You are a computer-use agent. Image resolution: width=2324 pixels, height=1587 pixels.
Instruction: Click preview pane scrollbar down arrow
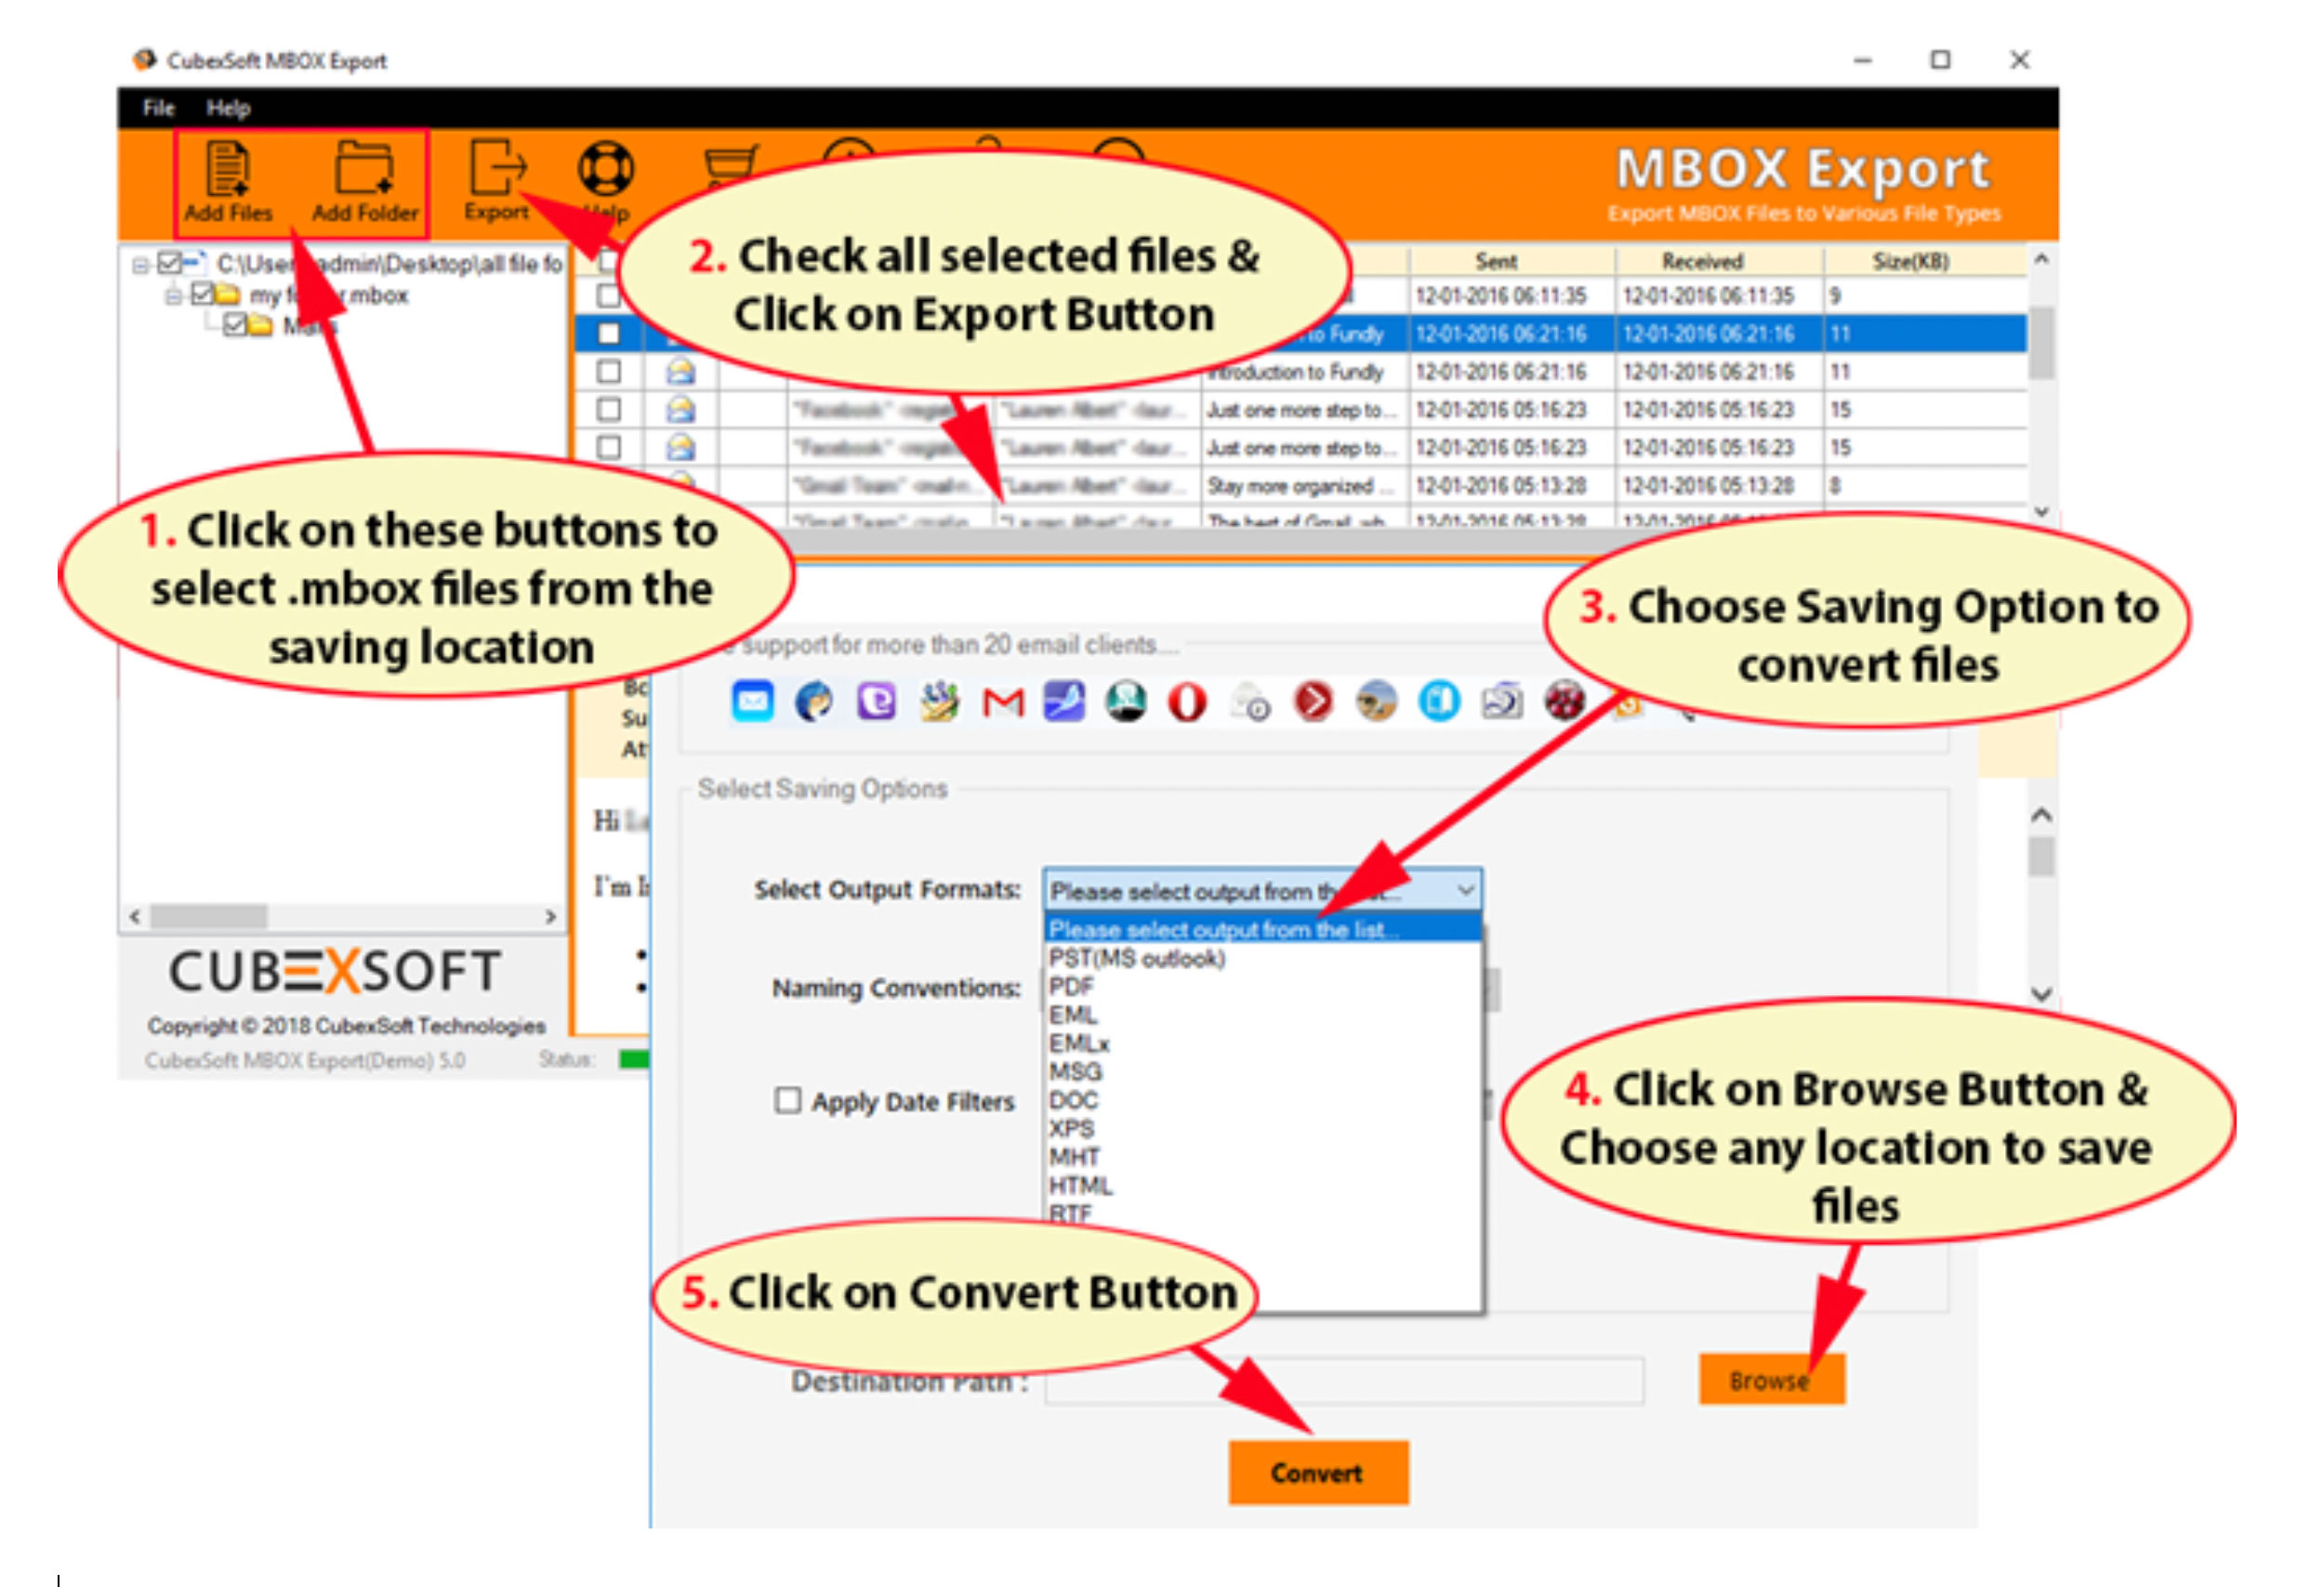(x=2042, y=994)
